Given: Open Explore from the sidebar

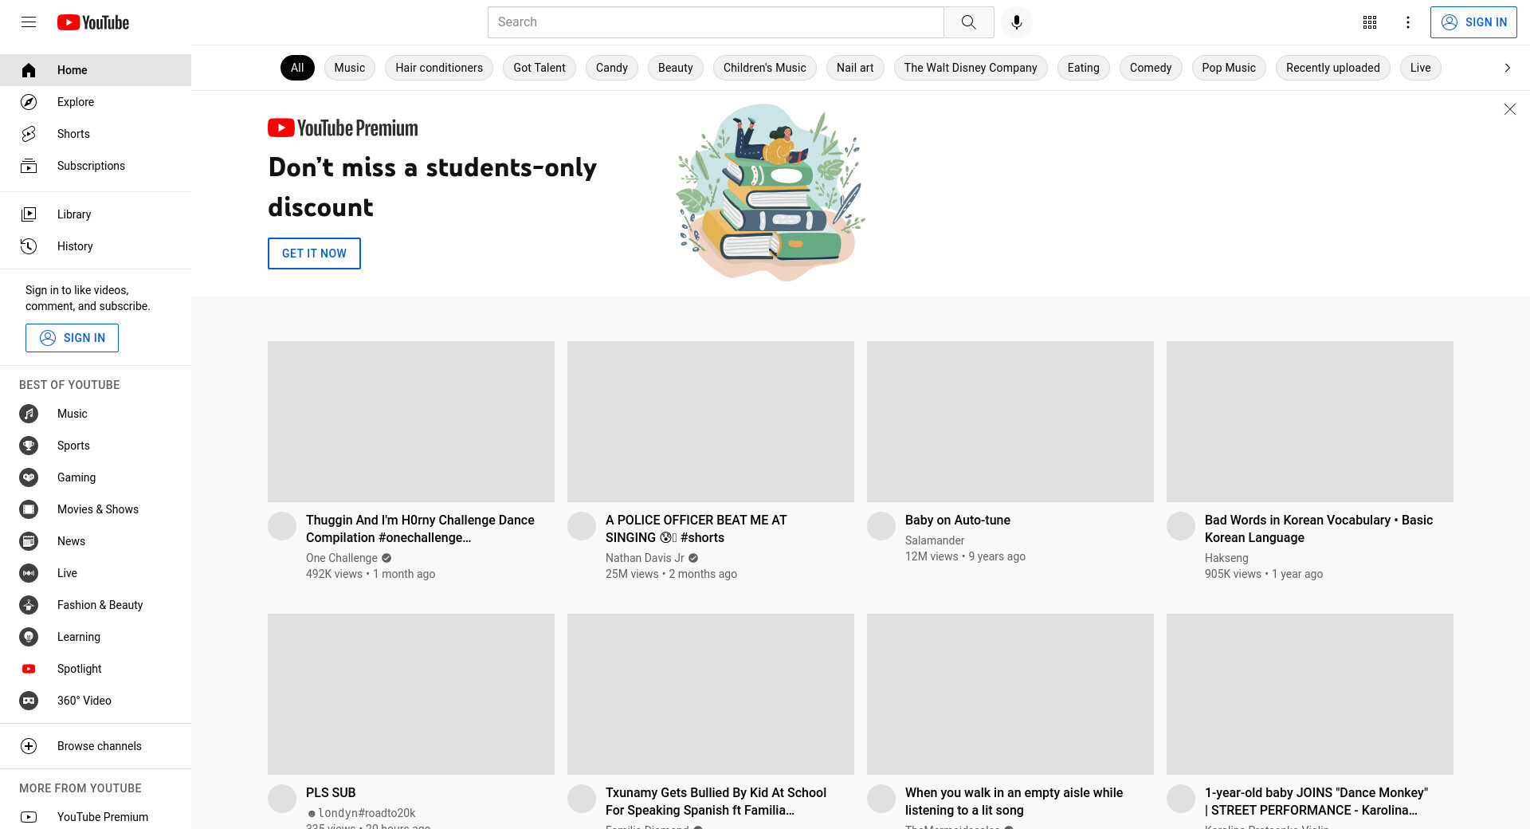Looking at the screenshot, I should point(96,102).
